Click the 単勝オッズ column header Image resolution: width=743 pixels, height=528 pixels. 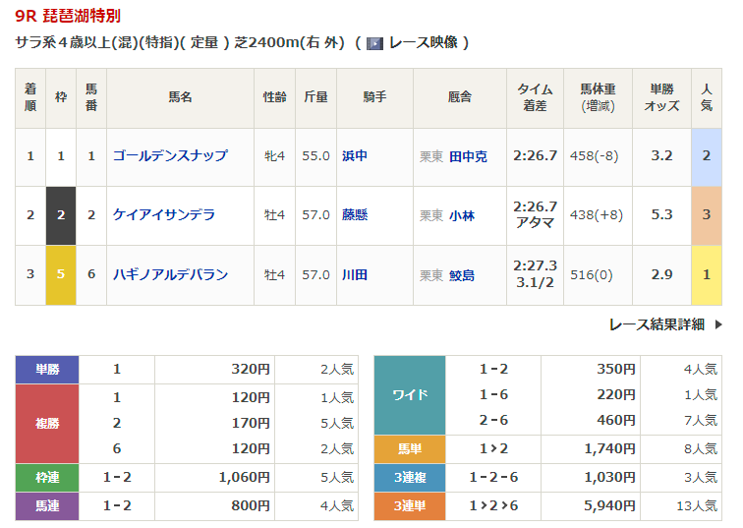(661, 97)
